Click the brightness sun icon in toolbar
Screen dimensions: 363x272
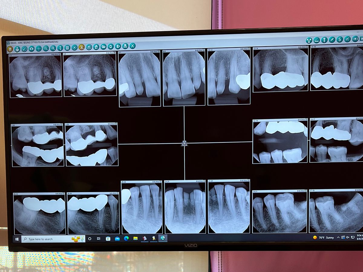74,48
